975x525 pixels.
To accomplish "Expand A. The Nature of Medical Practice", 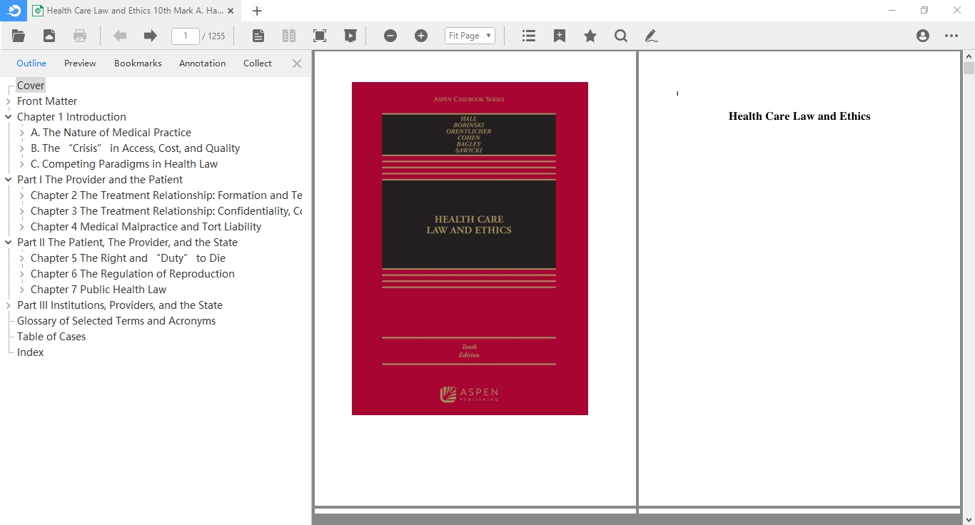I will pos(22,133).
